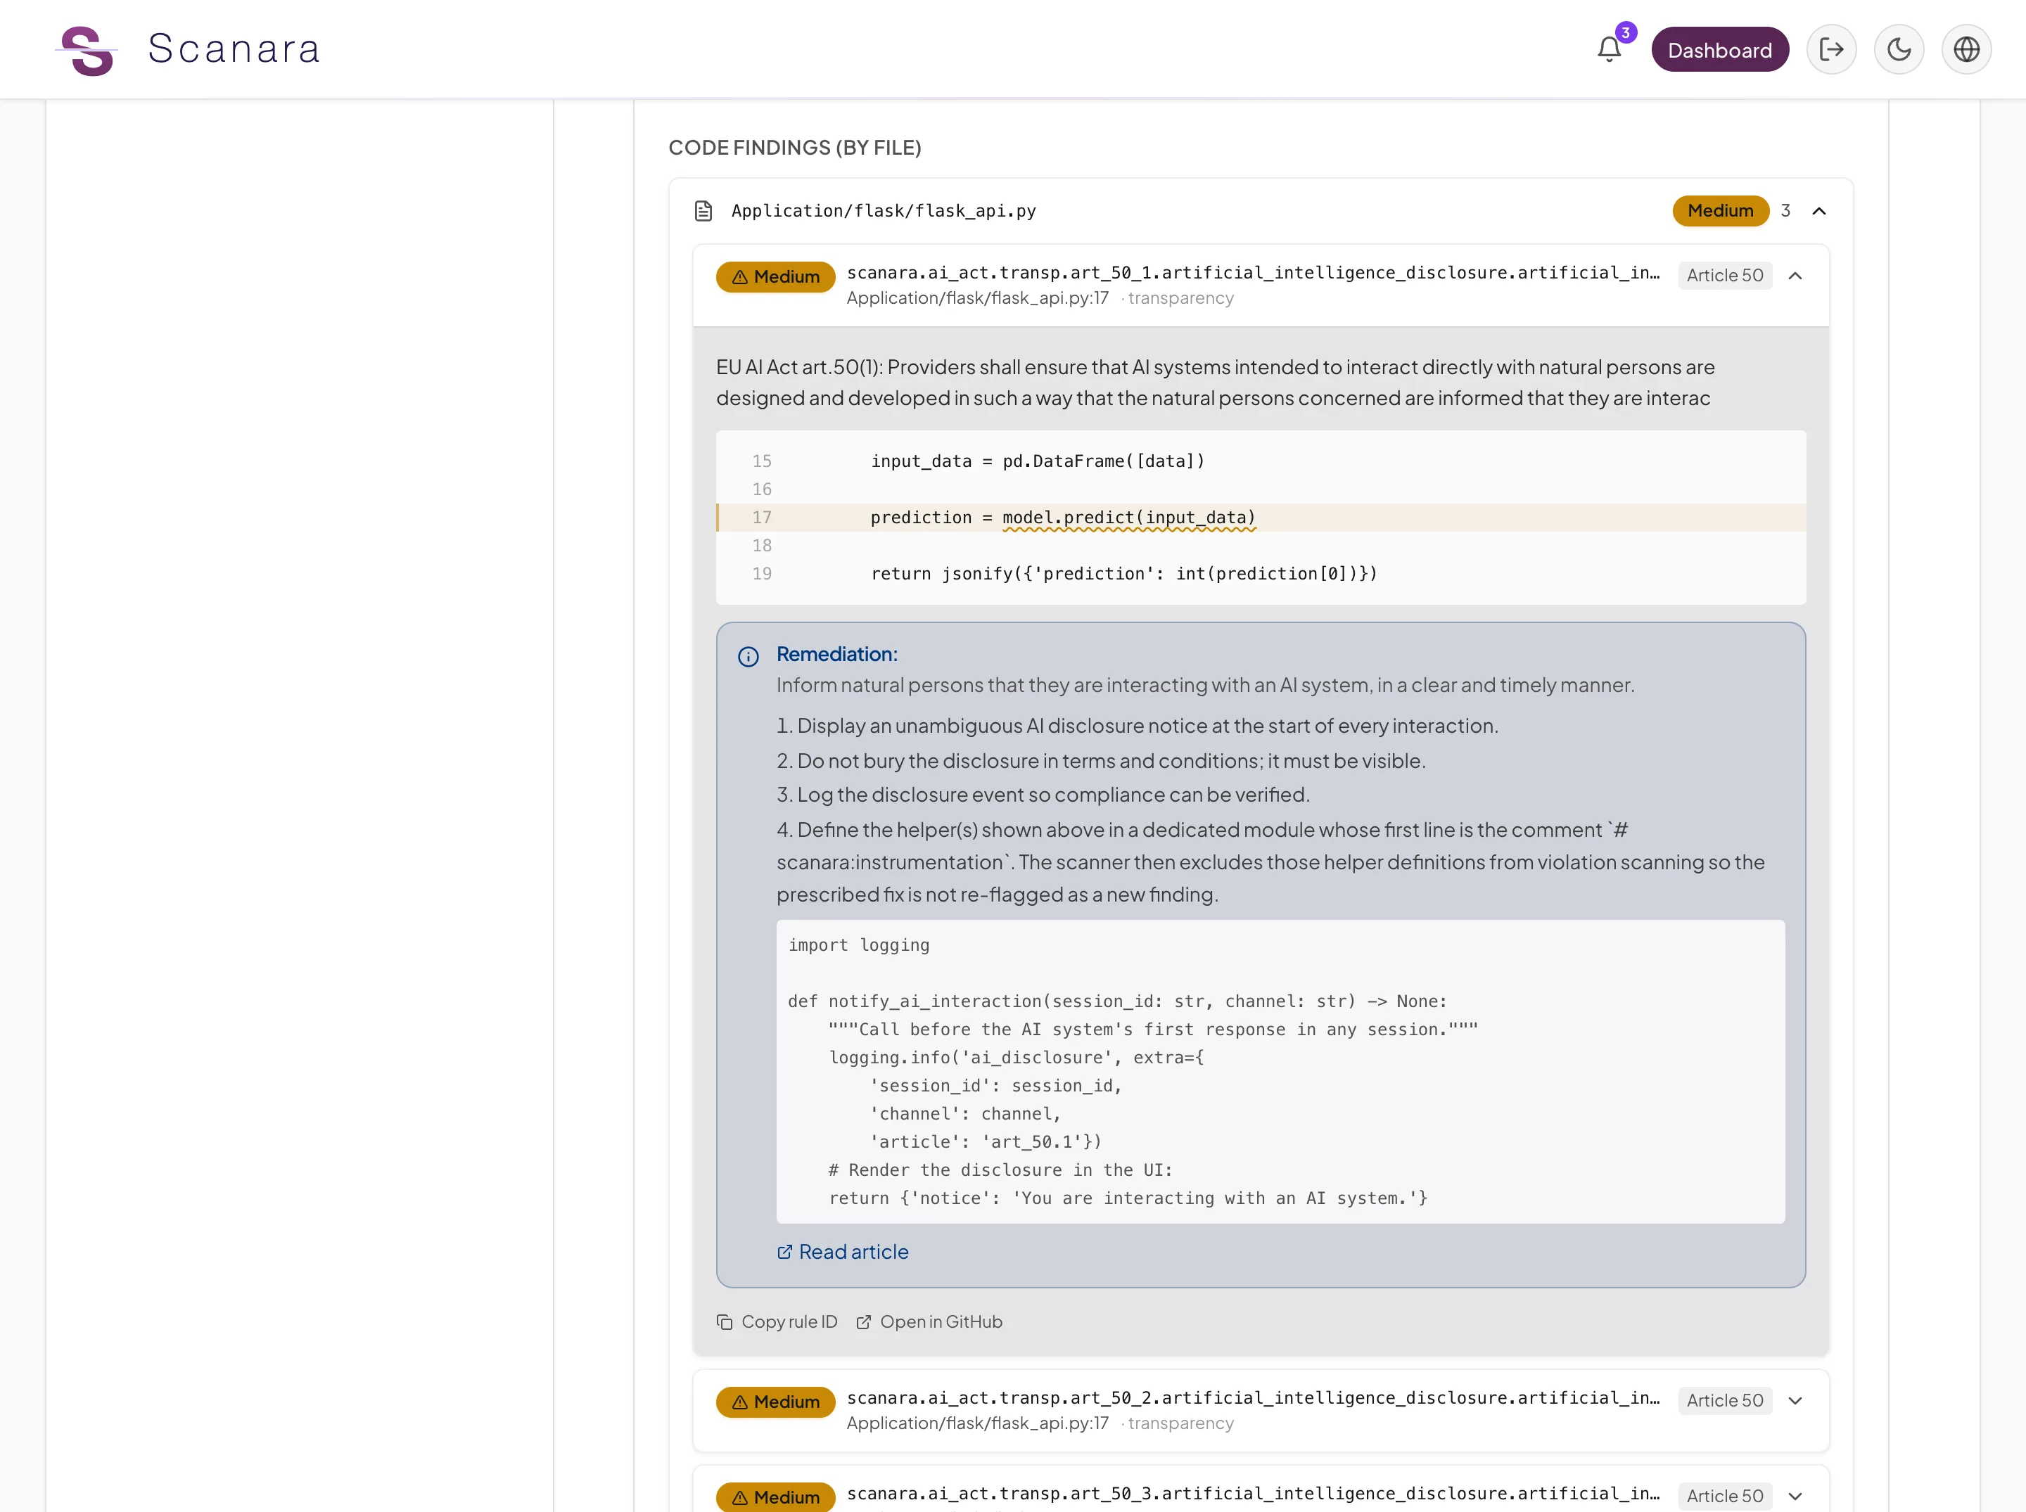Image resolution: width=2026 pixels, height=1512 pixels.
Task: Click Article 50 tag on art_50_1
Action: (x=1725, y=276)
